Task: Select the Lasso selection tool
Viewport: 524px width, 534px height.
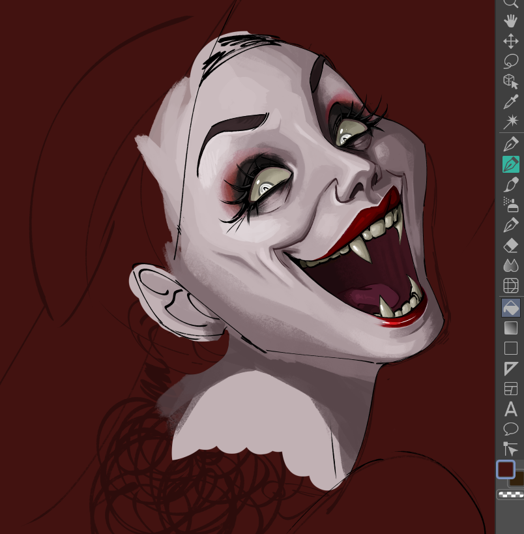Action: click(511, 62)
